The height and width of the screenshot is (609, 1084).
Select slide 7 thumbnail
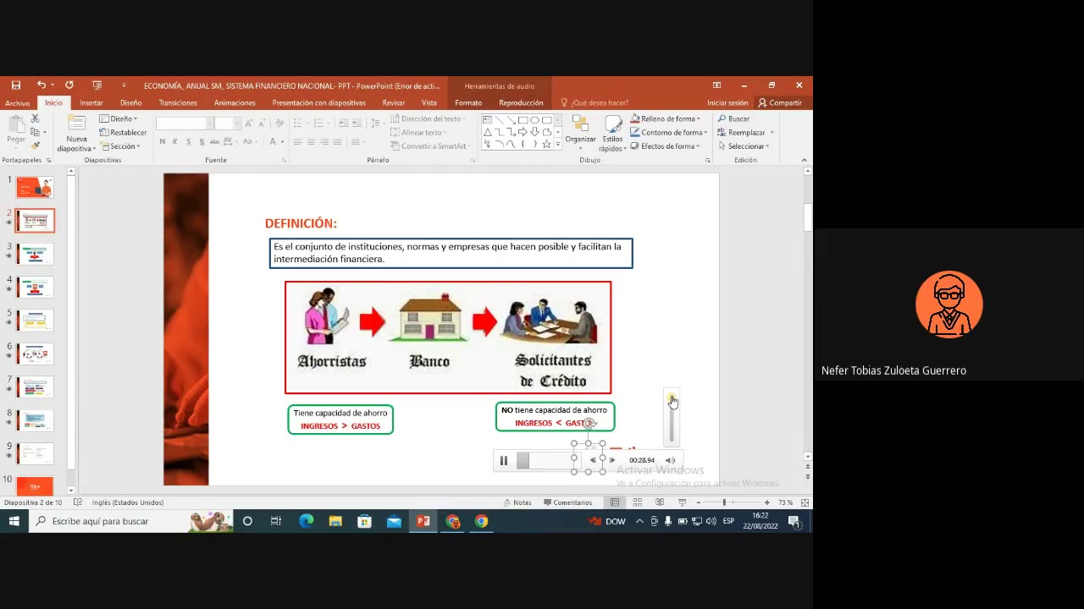pos(35,387)
